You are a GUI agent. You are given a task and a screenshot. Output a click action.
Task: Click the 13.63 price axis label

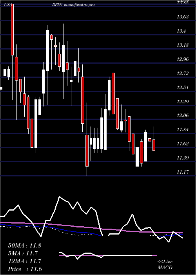[x=183, y=17]
